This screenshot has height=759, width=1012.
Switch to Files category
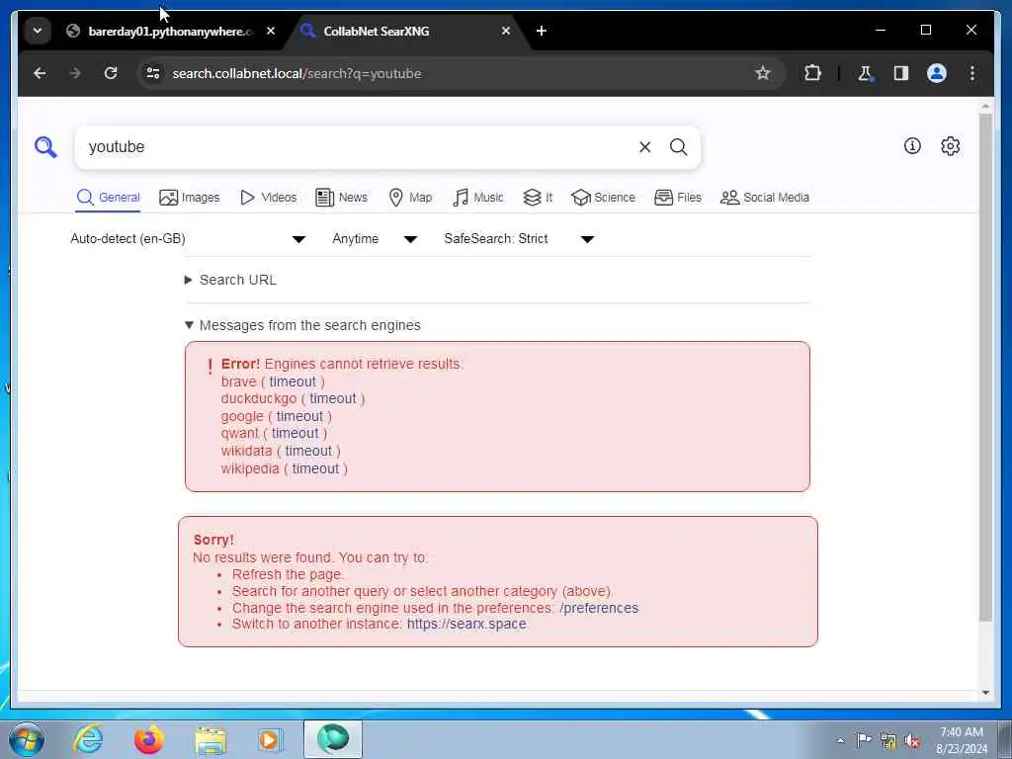678,198
